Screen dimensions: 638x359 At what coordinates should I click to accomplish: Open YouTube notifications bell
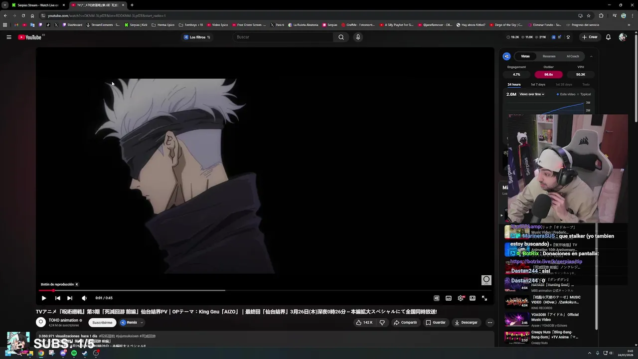click(608, 37)
